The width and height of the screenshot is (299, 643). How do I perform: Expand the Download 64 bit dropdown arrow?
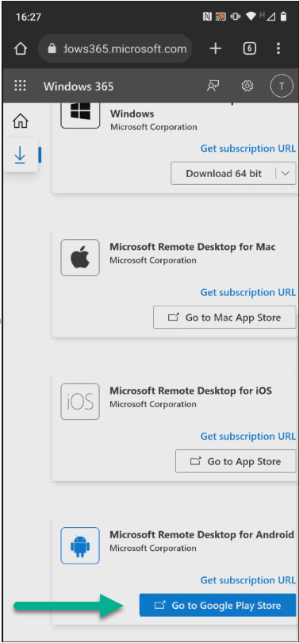(286, 173)
